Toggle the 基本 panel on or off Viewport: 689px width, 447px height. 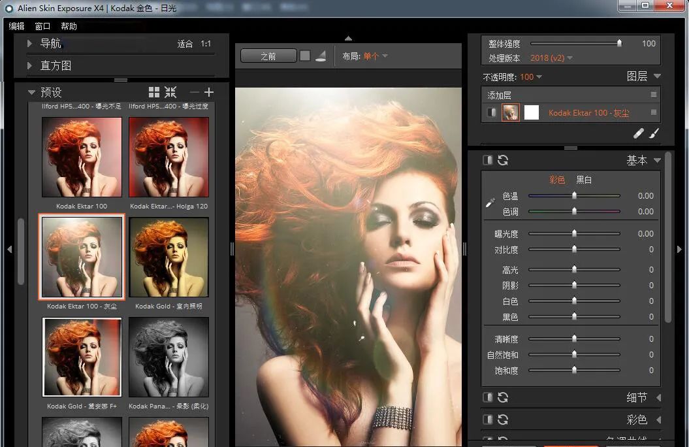[x=488, y=160]
